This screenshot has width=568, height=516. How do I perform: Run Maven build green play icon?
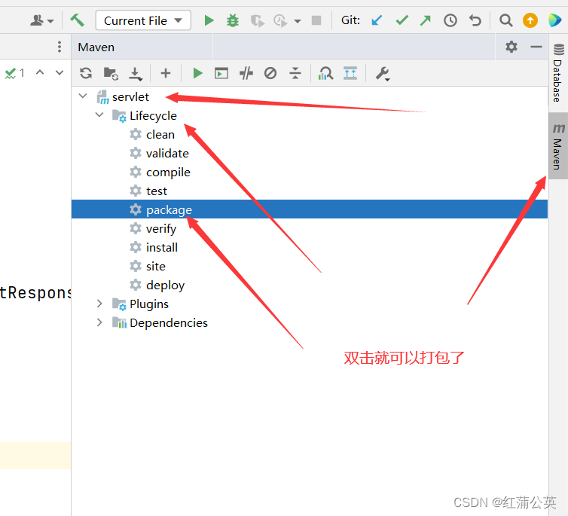(x=197, y=73)
